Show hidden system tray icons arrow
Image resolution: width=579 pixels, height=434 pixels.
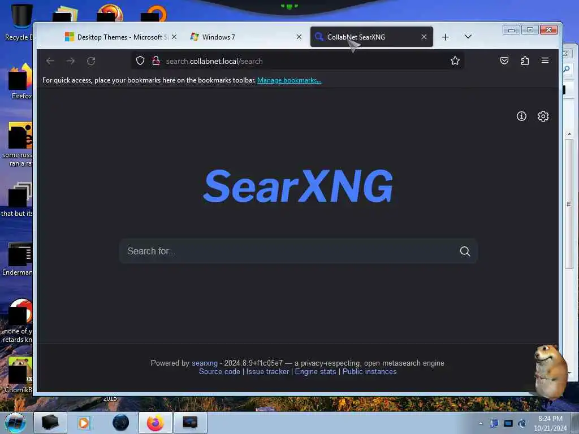[481, 424]
